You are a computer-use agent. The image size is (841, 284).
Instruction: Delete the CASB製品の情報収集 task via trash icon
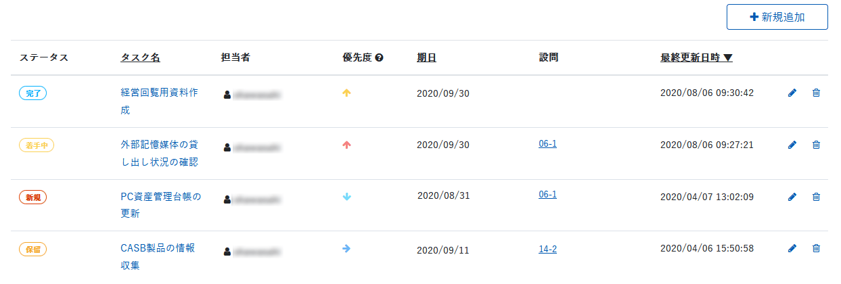coord(816,249)
